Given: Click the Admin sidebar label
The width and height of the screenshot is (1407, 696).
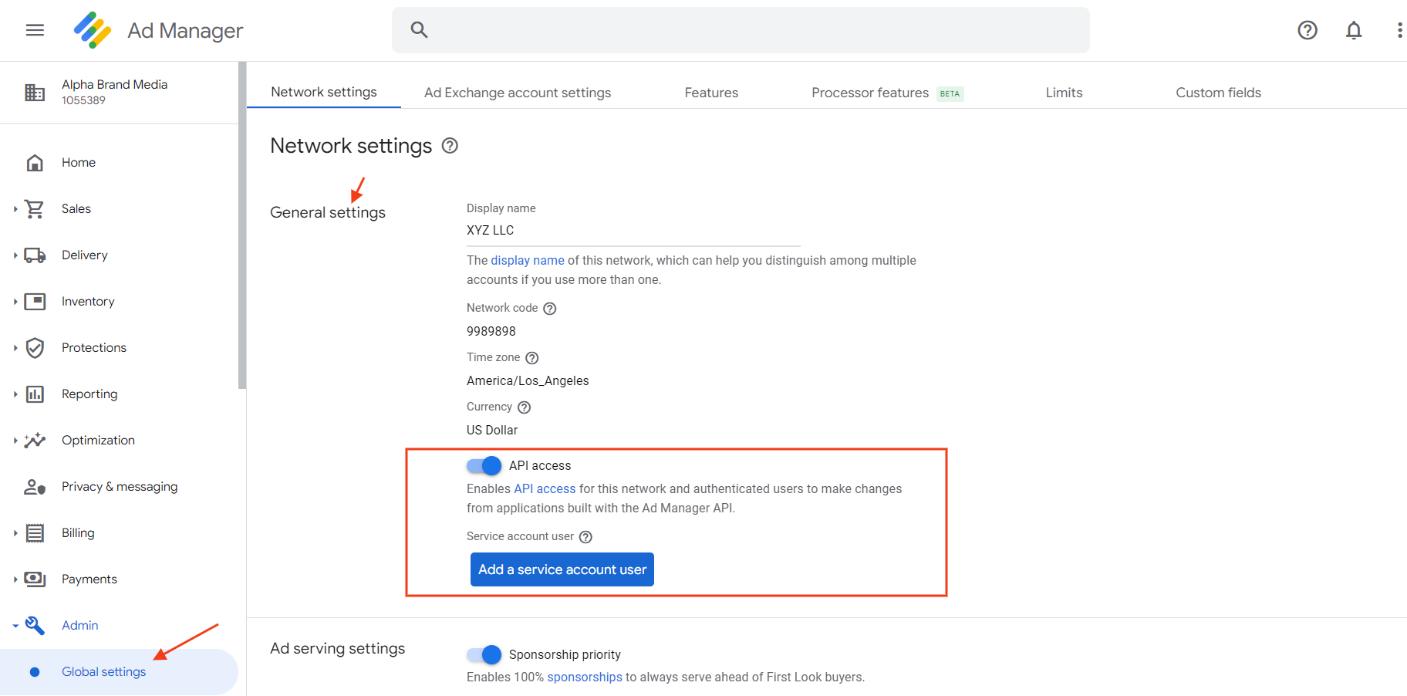Looking at the screenshot, I should [x=80, y=626].
